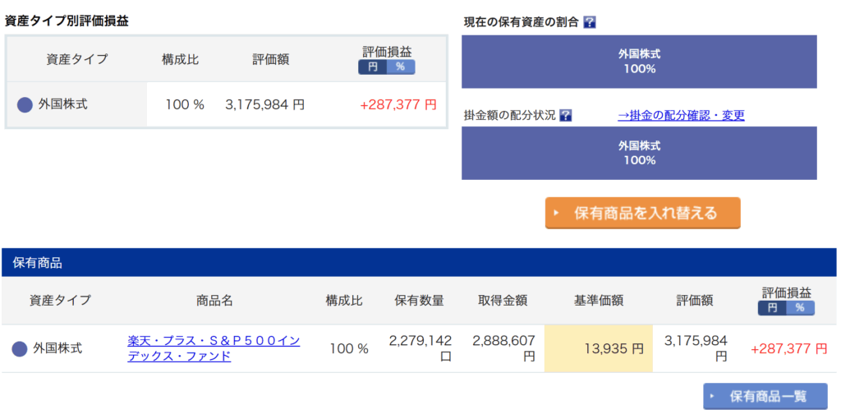Viewport: 841px width, 419px height.
Task: Click the 基準価額 column header
Action: 599,301
